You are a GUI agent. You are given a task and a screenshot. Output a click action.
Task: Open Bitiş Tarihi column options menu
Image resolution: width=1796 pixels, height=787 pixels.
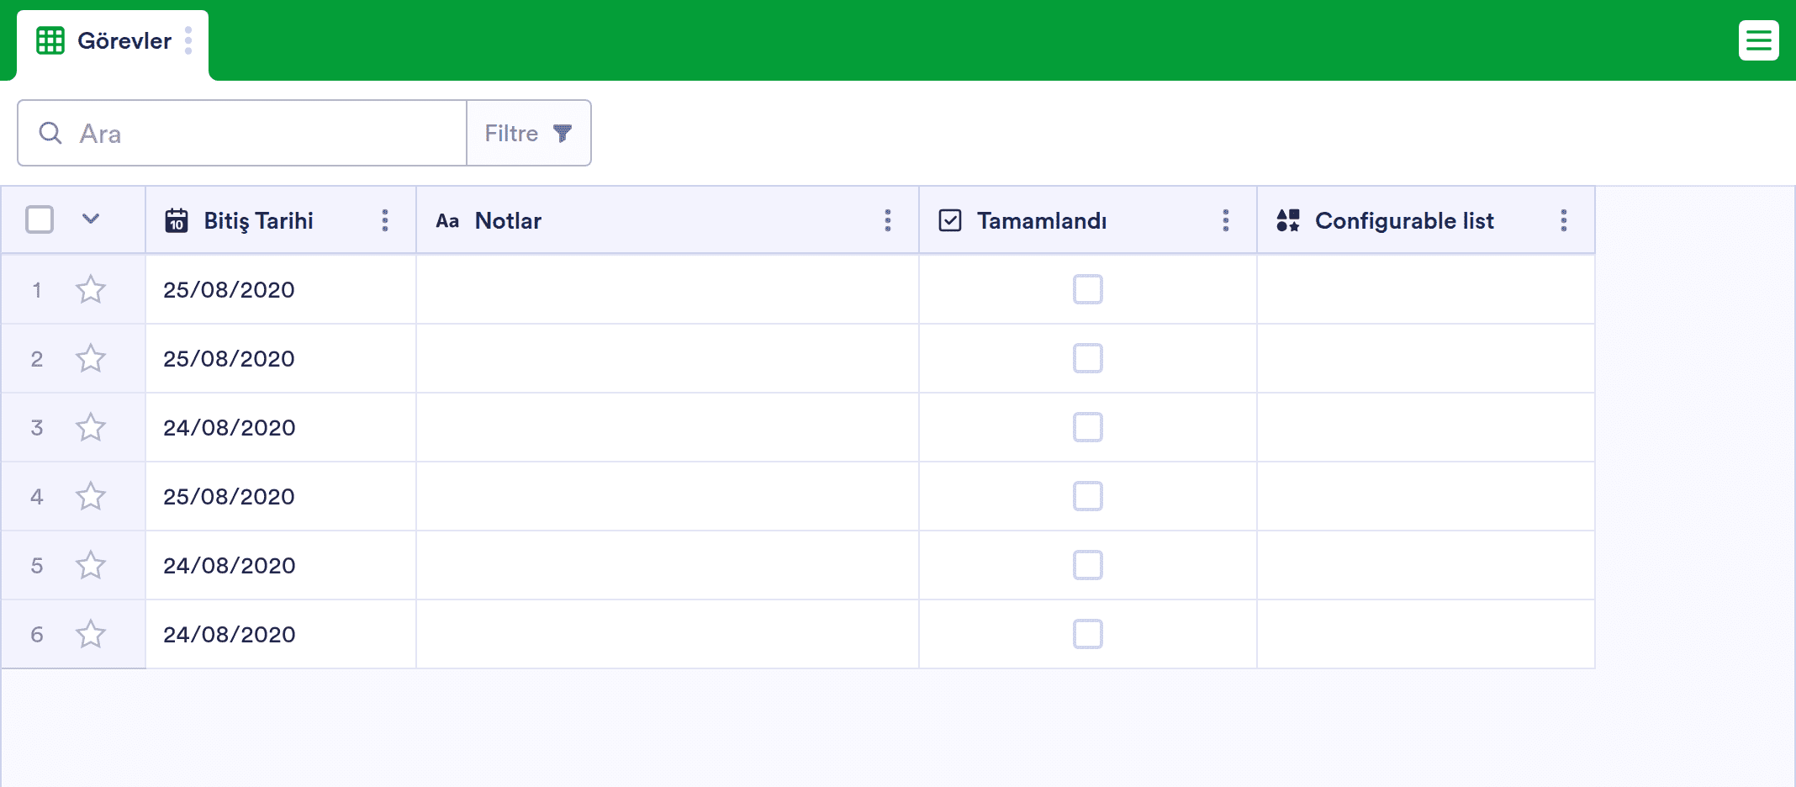tap(385, 220)
